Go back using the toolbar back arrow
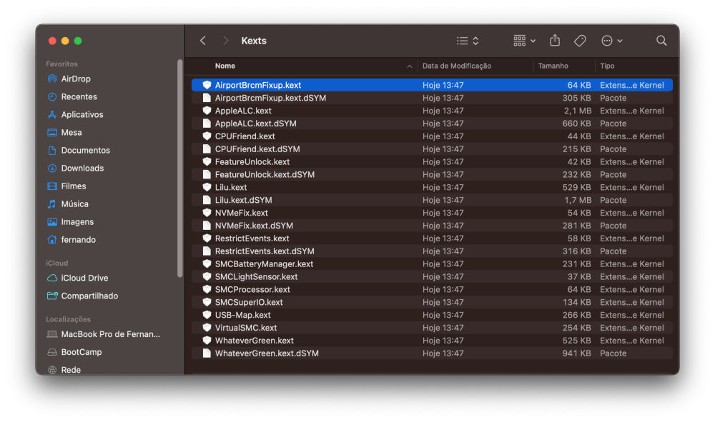Viewport: 715px width, 422px height. pyautogui.click(x=203, y=41)
